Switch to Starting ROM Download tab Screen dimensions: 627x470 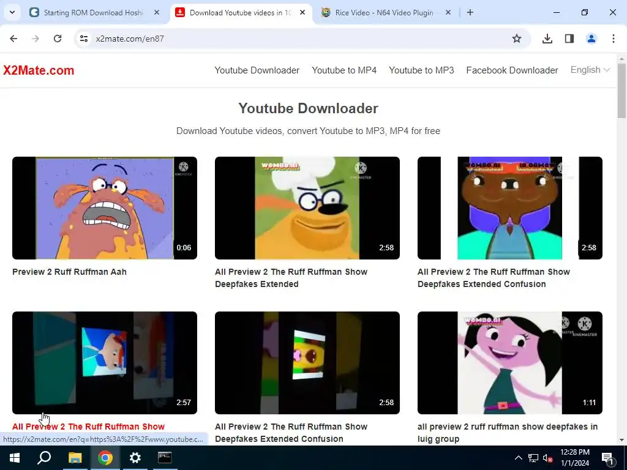pos(93,12)
